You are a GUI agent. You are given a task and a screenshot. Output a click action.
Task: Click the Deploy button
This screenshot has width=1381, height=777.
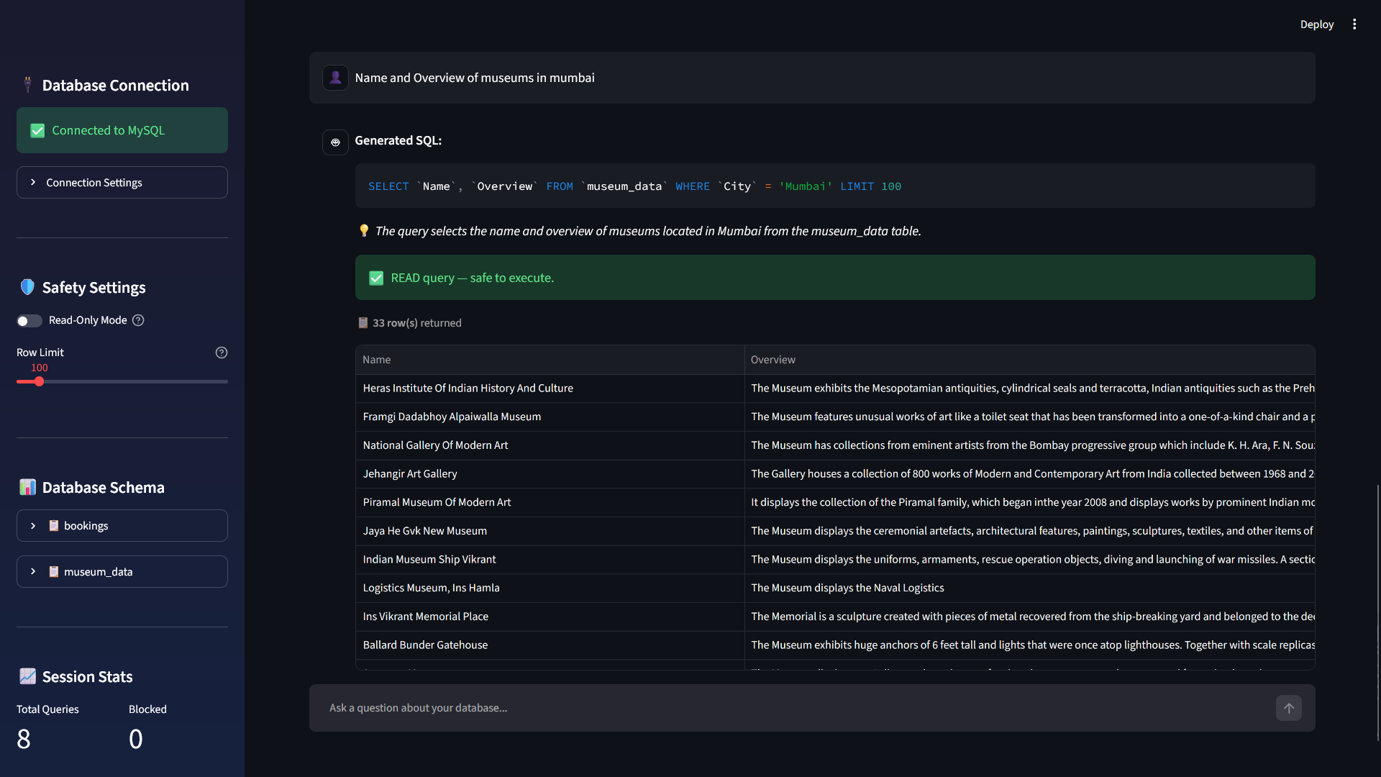1316,24
